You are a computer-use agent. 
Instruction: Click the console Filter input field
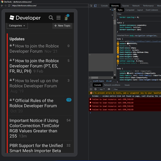tap(137, 89)
